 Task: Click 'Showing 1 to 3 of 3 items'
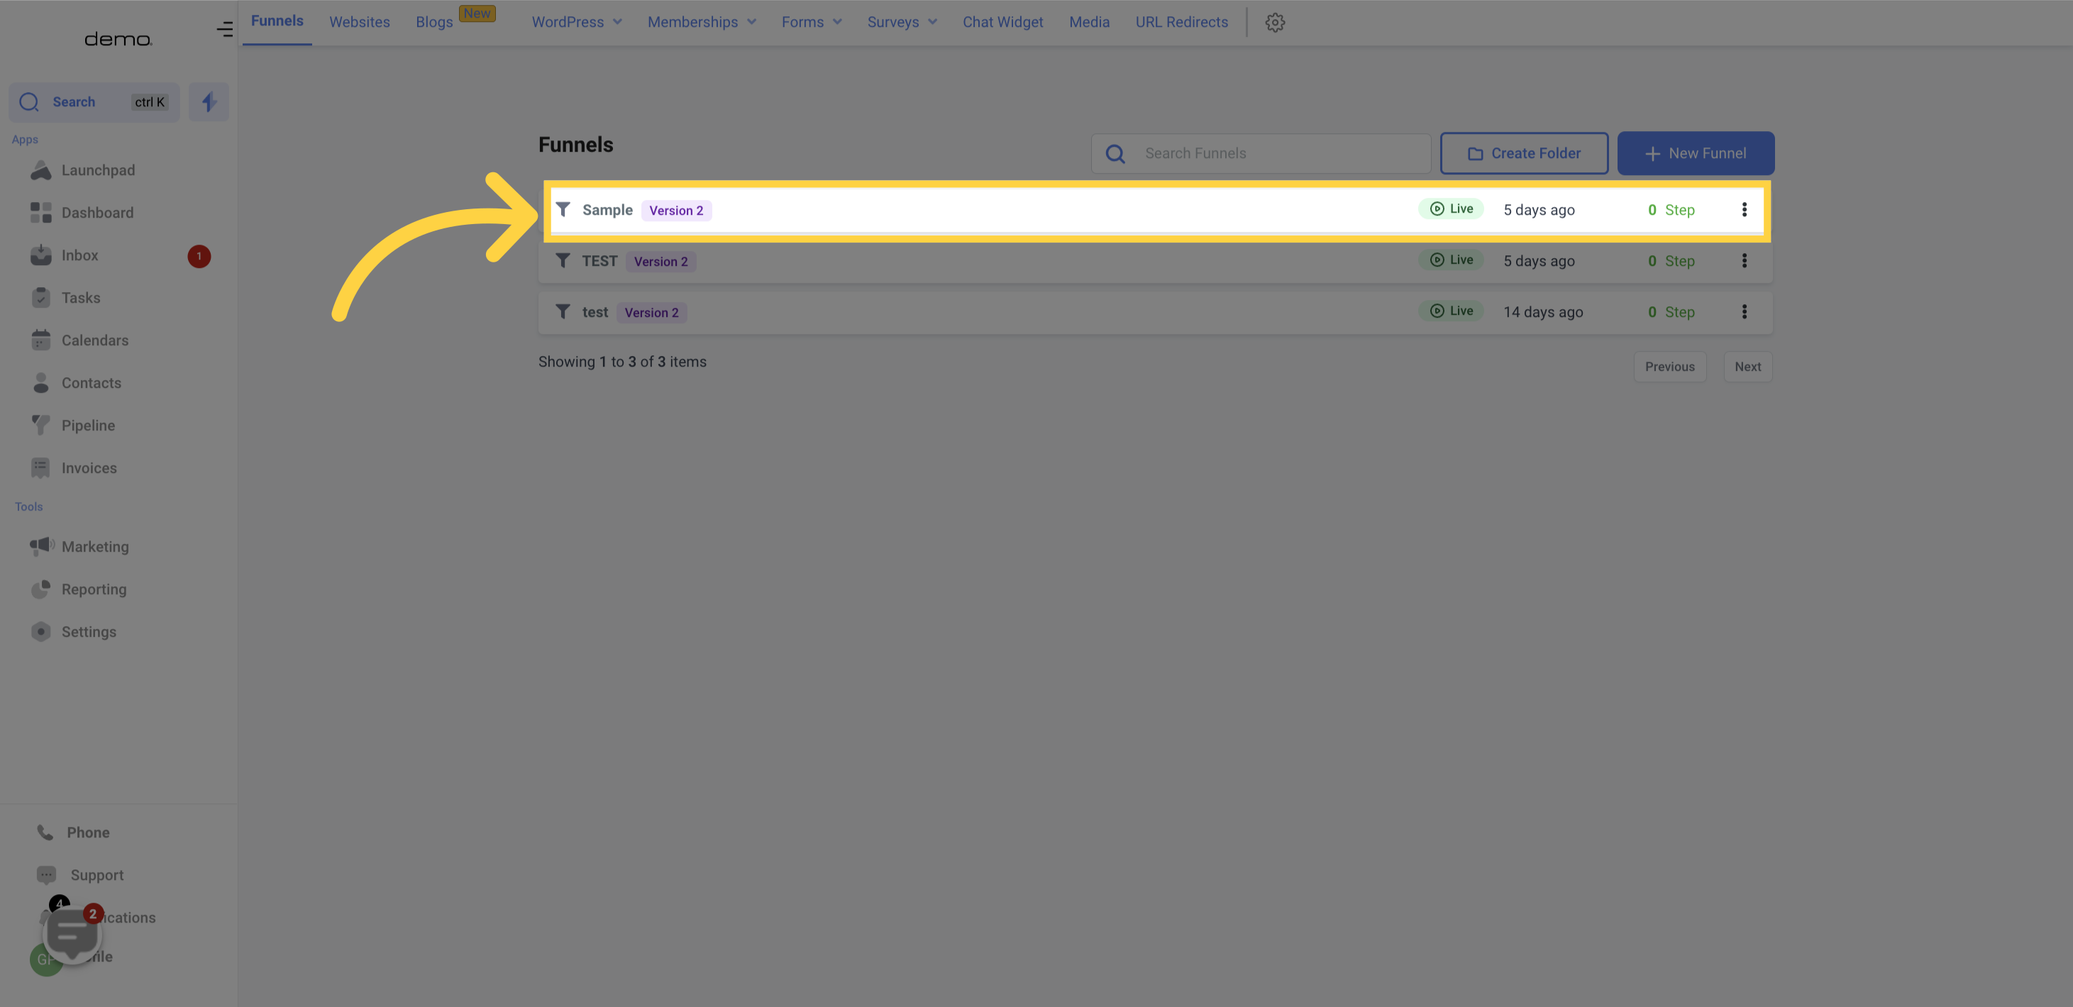click(622, 362)
